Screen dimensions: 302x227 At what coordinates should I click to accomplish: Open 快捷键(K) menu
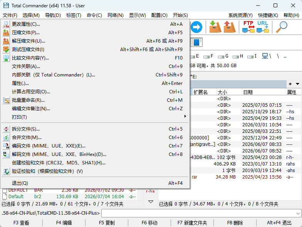[268, 15]
